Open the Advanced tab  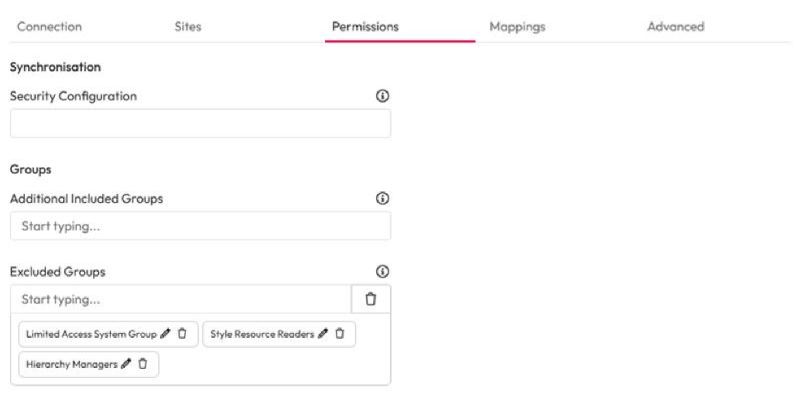(x=676, y=27)
